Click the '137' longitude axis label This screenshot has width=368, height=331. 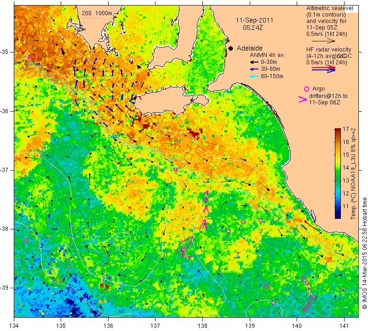pyautogui.click(x=155, y=326)
